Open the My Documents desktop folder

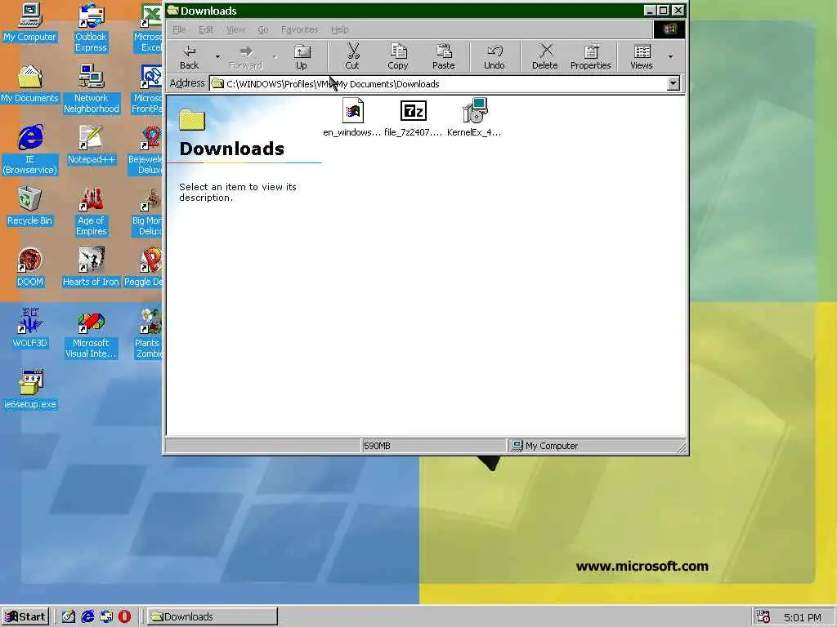click(30, 84)
